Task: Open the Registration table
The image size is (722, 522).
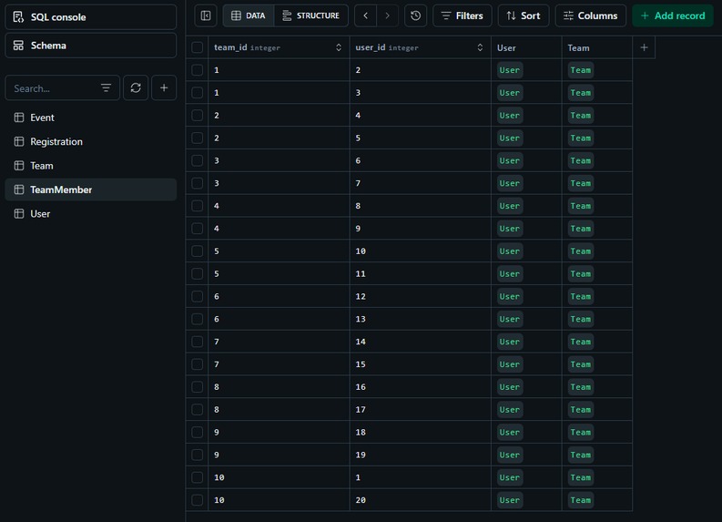Action: [91, 141]
